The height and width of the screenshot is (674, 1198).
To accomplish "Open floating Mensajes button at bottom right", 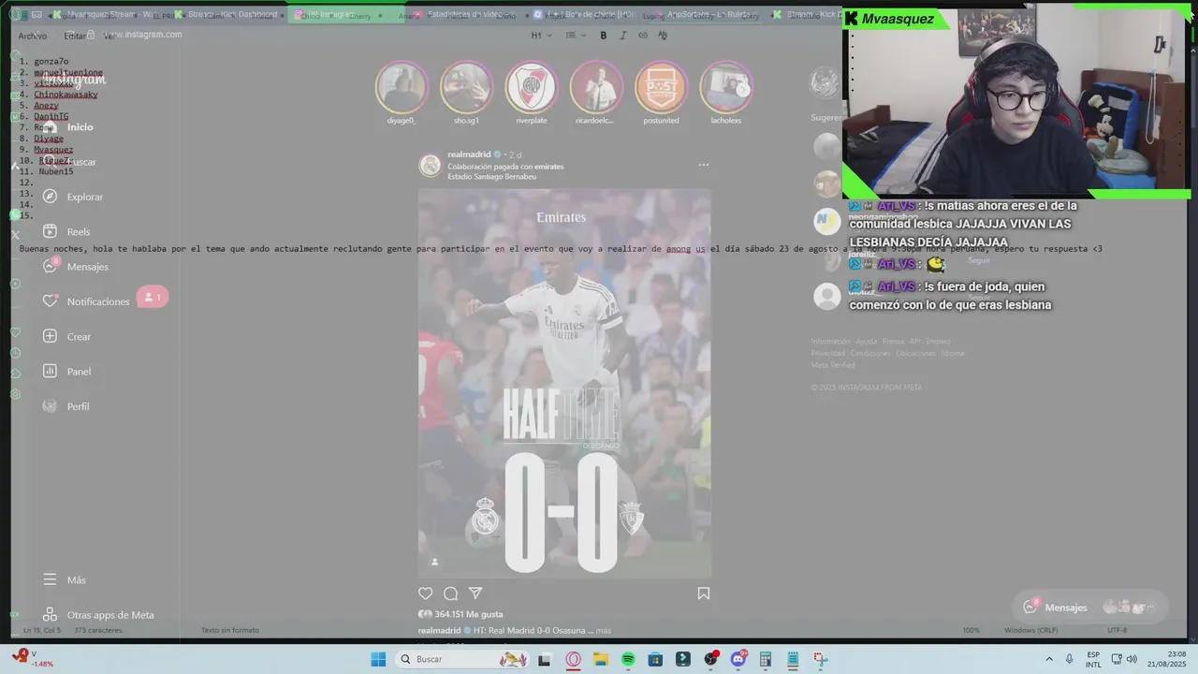I will click(x=1090, y=608).
